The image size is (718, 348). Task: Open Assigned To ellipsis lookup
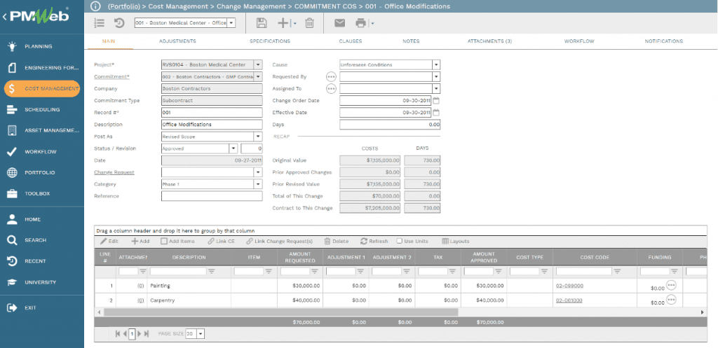click(x=331, y=89)
